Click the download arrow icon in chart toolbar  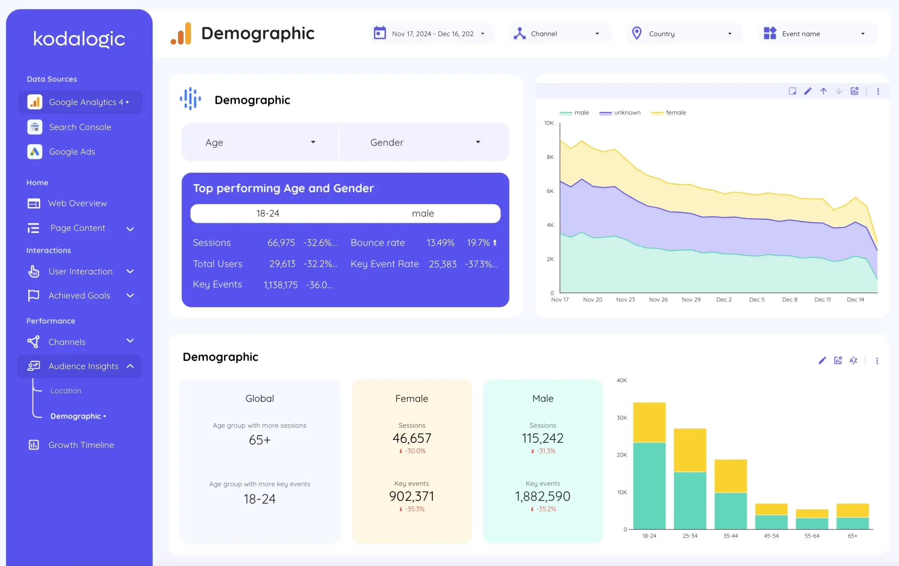pyautogui.click(x=839, y=91)
